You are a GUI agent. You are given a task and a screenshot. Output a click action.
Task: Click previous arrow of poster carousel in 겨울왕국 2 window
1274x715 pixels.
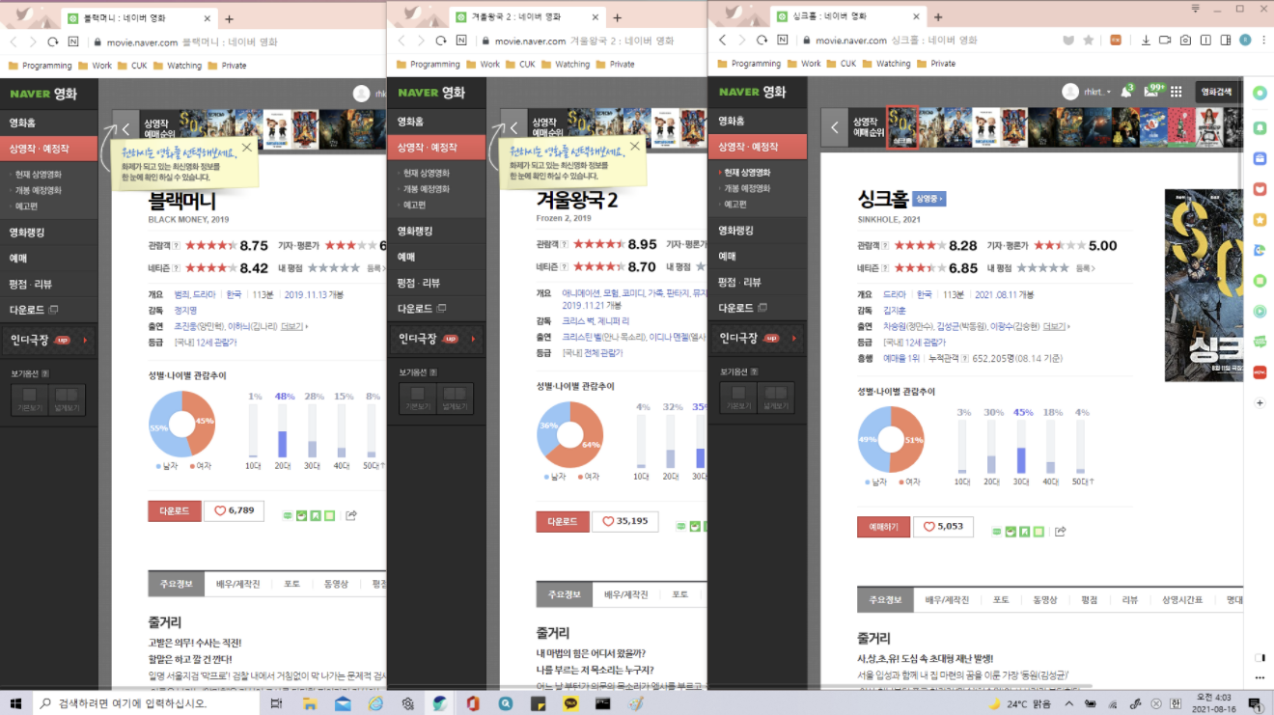point(513,126)
